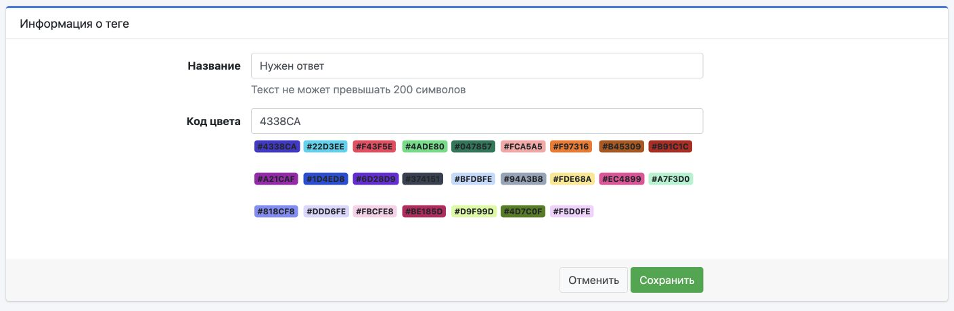This screenshot has width=954, height=311.
Task: Pick the #BE185D color swatch
Action: click(424, 212)
